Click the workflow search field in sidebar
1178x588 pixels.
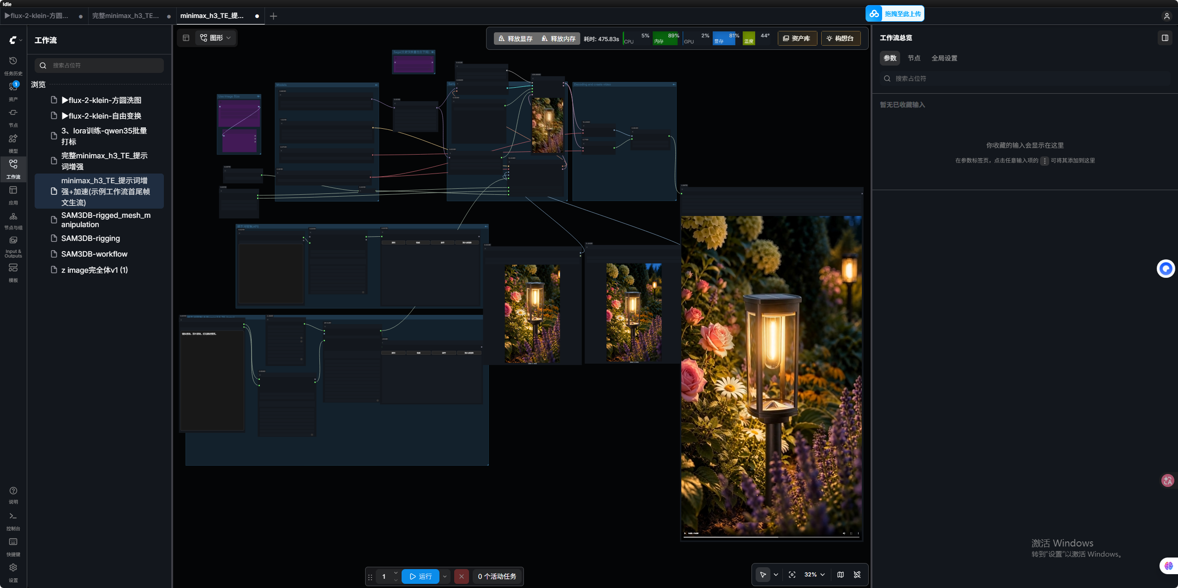tap(99, 66)
